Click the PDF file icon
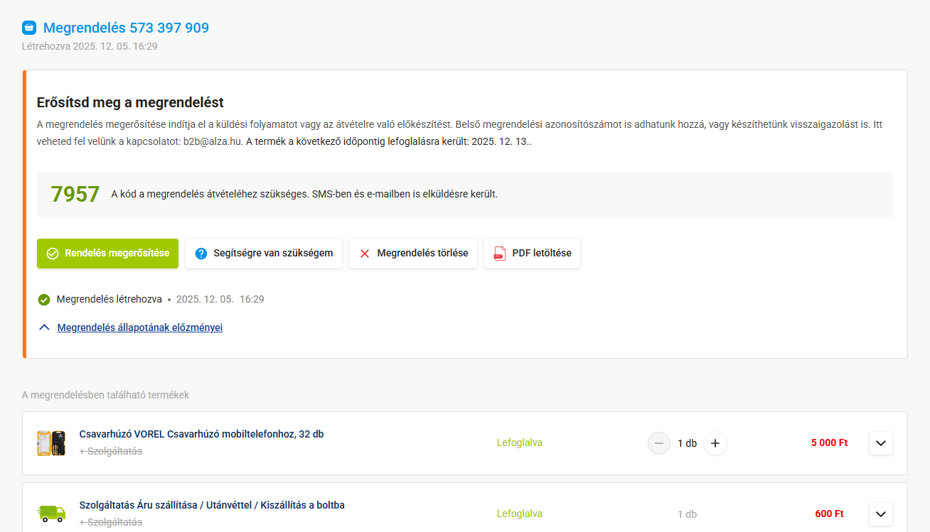930x532 pixels. (500, 254)
